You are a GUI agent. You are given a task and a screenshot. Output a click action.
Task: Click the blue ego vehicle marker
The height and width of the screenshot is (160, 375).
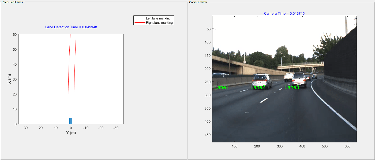click(71, 121)
